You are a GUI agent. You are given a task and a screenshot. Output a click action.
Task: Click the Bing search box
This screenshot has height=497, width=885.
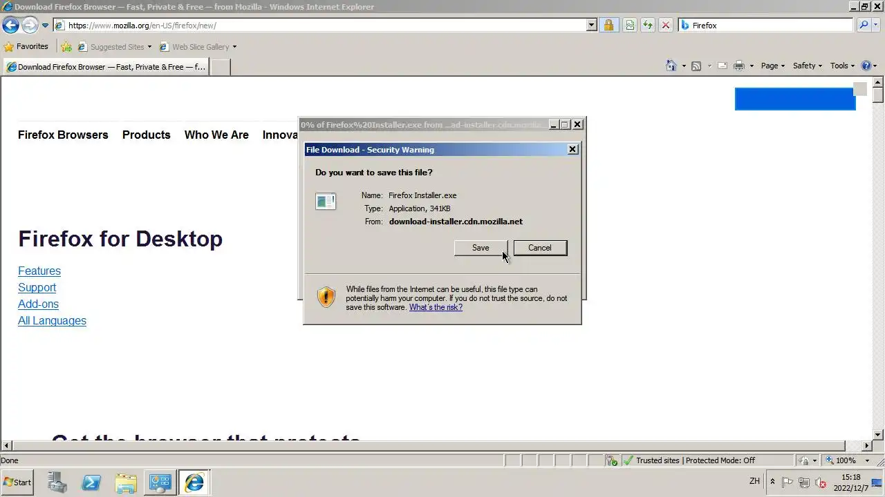click(x=766, y=26)
